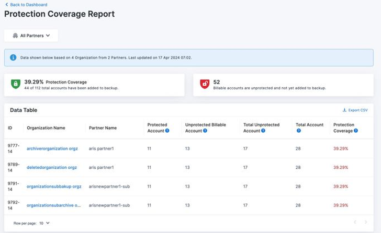Open deletedorganization orgz organization
This screenshot has height=233, width=381.
(52, 168)
